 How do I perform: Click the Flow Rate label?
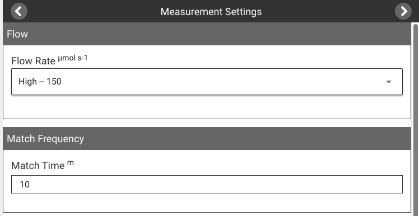[33, 61]
